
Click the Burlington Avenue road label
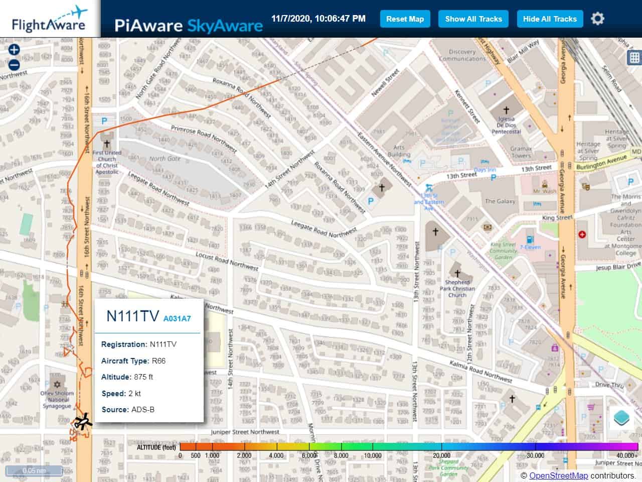coord(601,163)
